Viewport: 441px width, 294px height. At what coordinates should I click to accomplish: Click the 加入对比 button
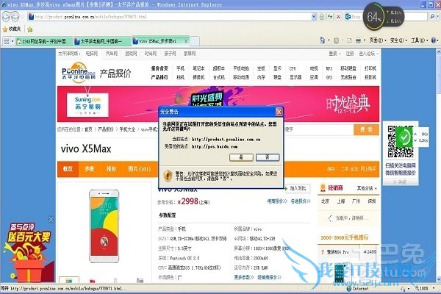coord(298,188)
